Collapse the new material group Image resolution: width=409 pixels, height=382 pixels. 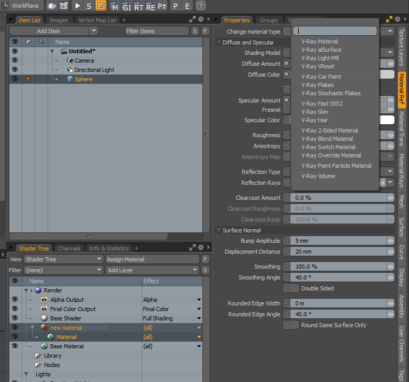pyautogui.click(x=32, y=328)
